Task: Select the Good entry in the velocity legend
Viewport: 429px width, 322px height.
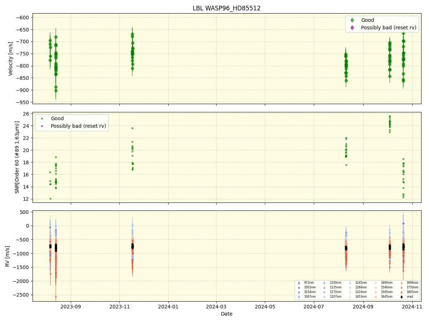Action: (368, 20)
